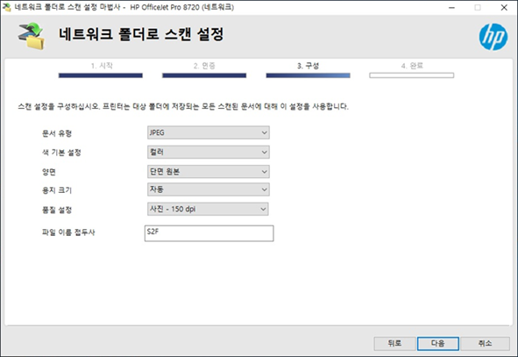This screenshot has width=518, height=357.
Task: Click the 파일 이름 접두사 label
Action: [68, 232]
